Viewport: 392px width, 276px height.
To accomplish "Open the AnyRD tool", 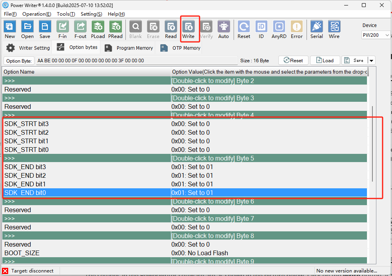I will point(279,29).
